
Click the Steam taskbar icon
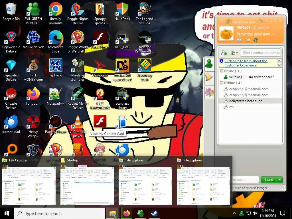click(154, 213)
